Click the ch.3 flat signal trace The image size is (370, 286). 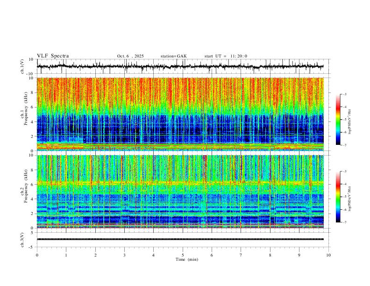180,239
